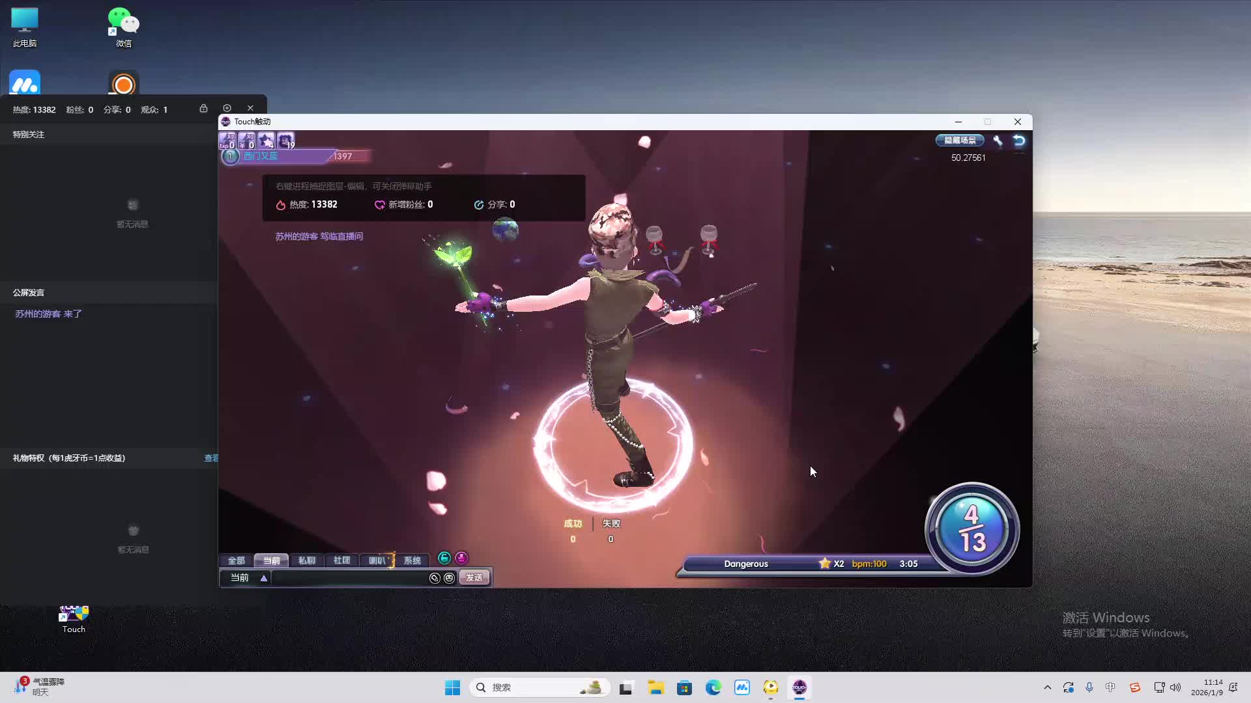Screen dimensions: 1251x703
Task: Toggle 隐藏场景 hide scene button
Action: click(960, 141)
